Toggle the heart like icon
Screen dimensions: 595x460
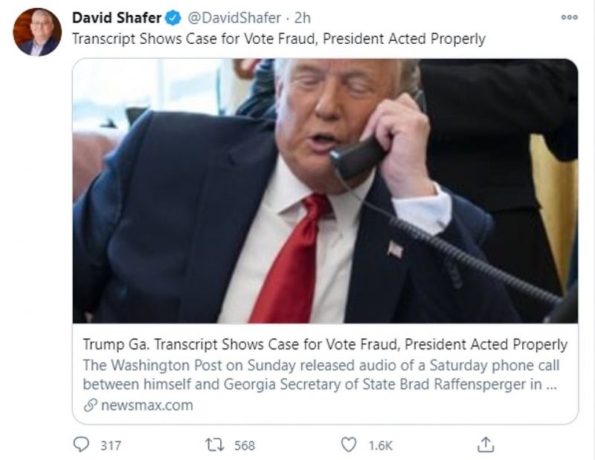click(348, 444)
